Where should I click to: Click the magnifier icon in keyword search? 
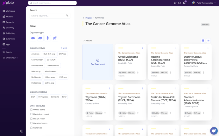click(67, 16)
